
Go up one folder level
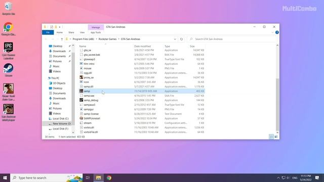click(62, 39)
